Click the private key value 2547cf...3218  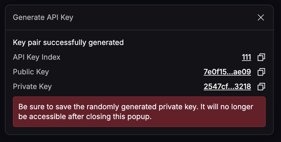click(x=227, y=87)
